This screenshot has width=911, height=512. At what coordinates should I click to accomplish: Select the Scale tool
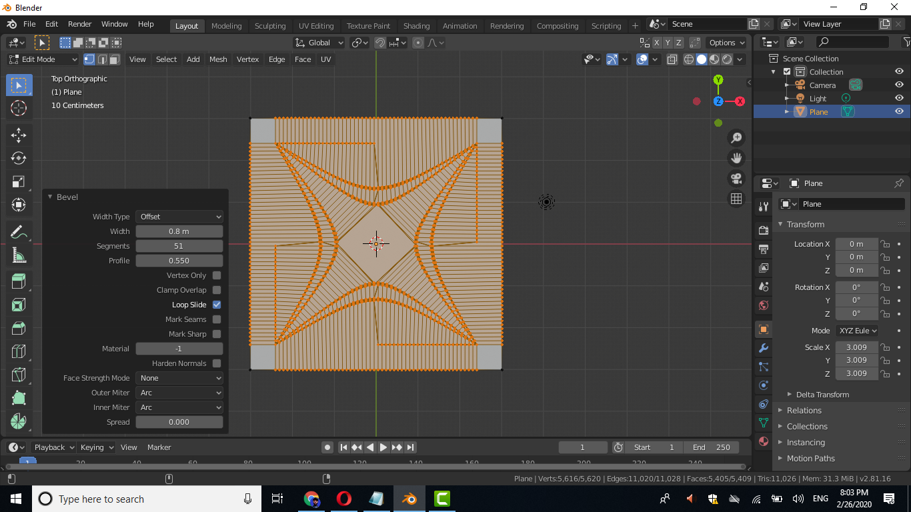point(19,181)
